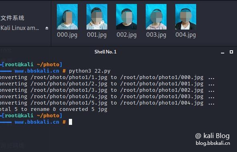Click the output line converting 4.jpg to 003.jpg
Screen dimensions: 237x152
point(107,97)
